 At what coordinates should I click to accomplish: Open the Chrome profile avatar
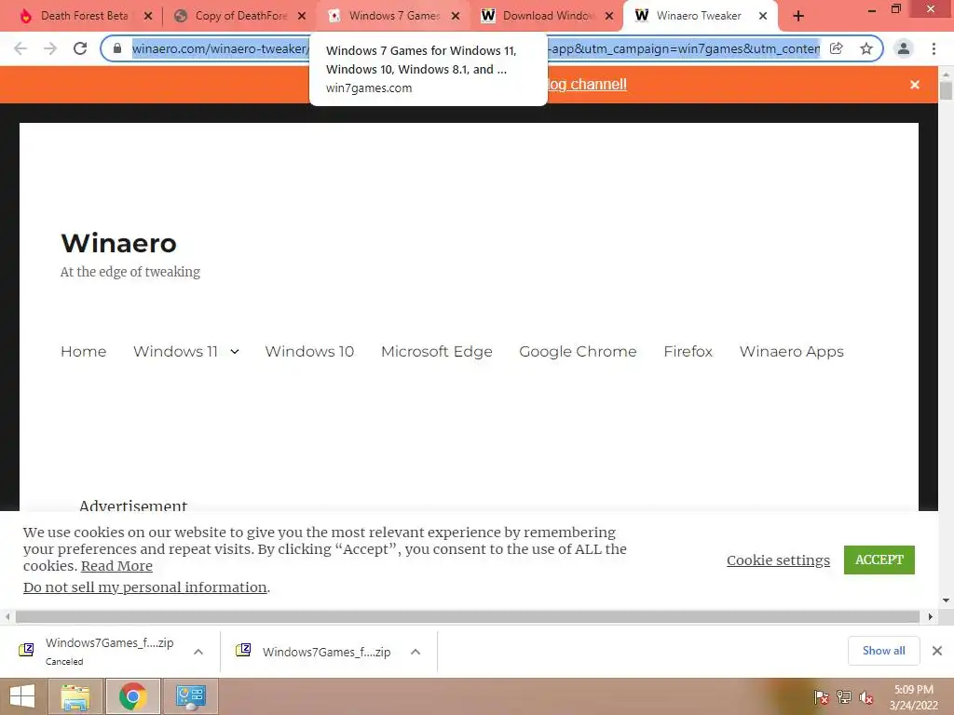tap(904, 48)
